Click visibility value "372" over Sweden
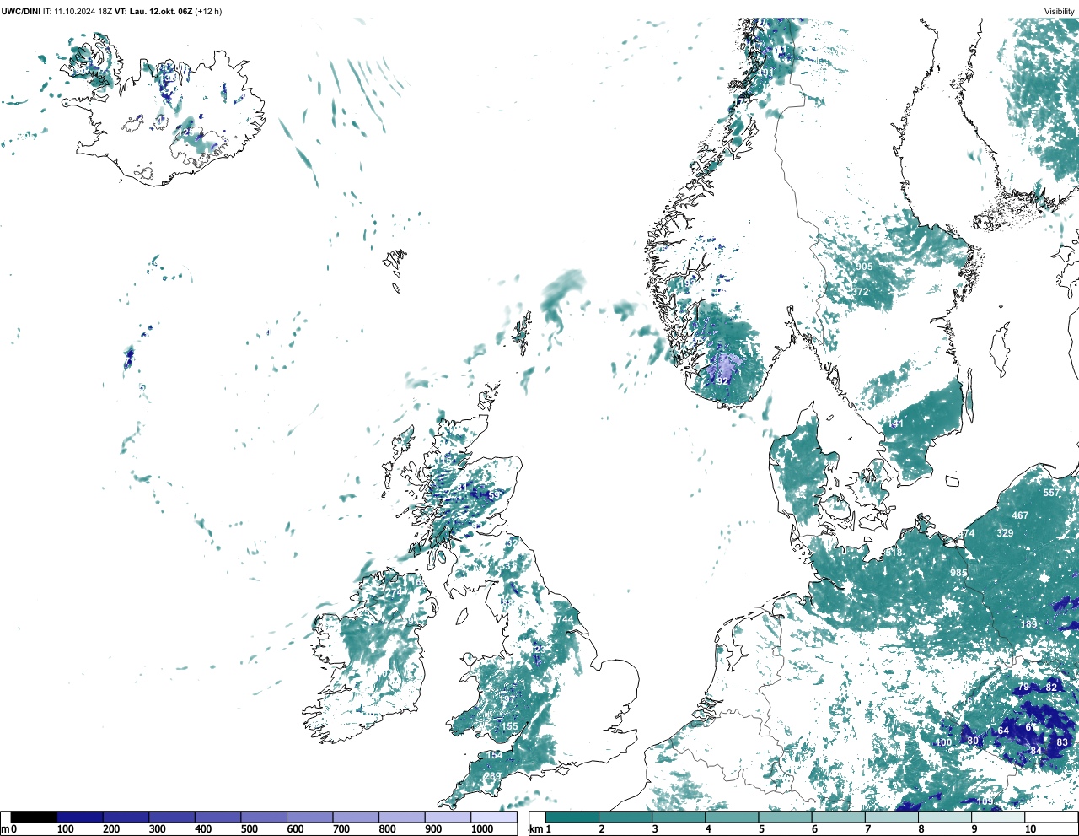Screen dimensions: 1079x836 coord(860,292)
